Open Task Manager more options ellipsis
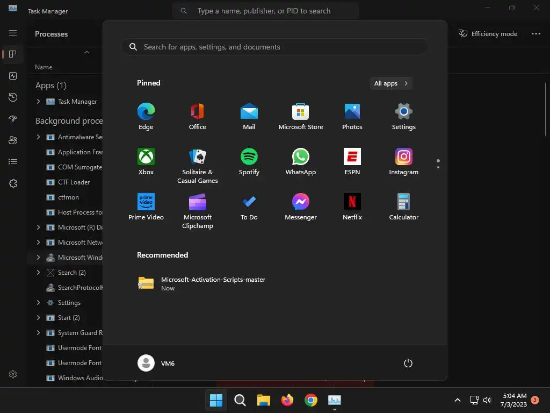550x413 pixels. click(535, 34)
